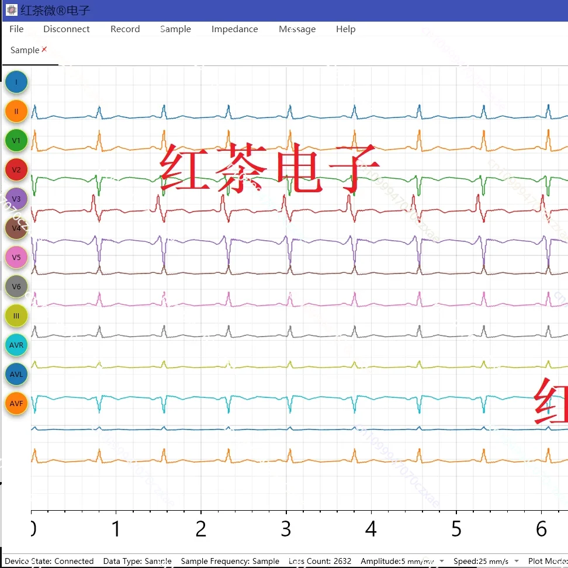Click the time axis label 3
The image size is (568, 568).
click(x=286, y=529)
